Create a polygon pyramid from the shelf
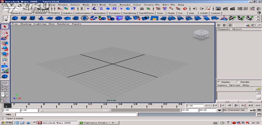 pyautogui.click(x=67, y=18)
